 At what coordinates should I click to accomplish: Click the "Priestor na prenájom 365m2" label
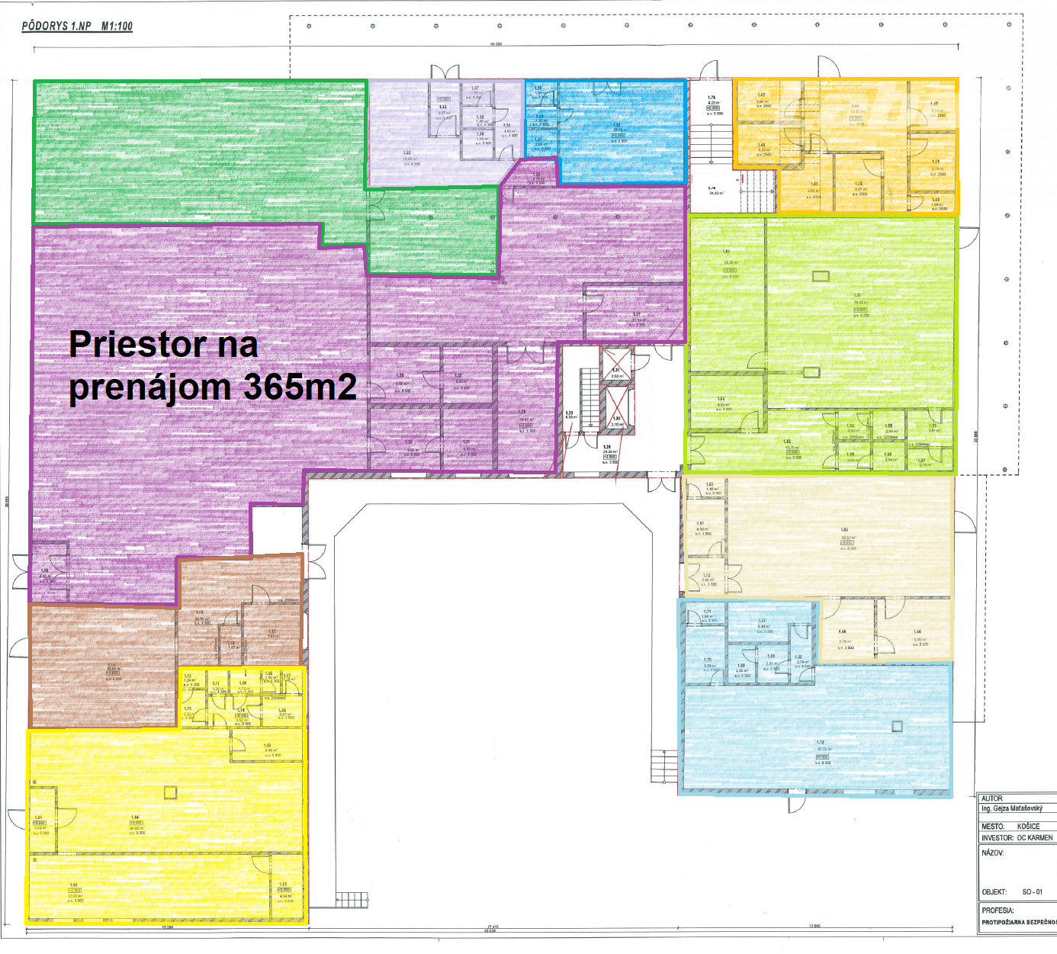pos(212,366)
